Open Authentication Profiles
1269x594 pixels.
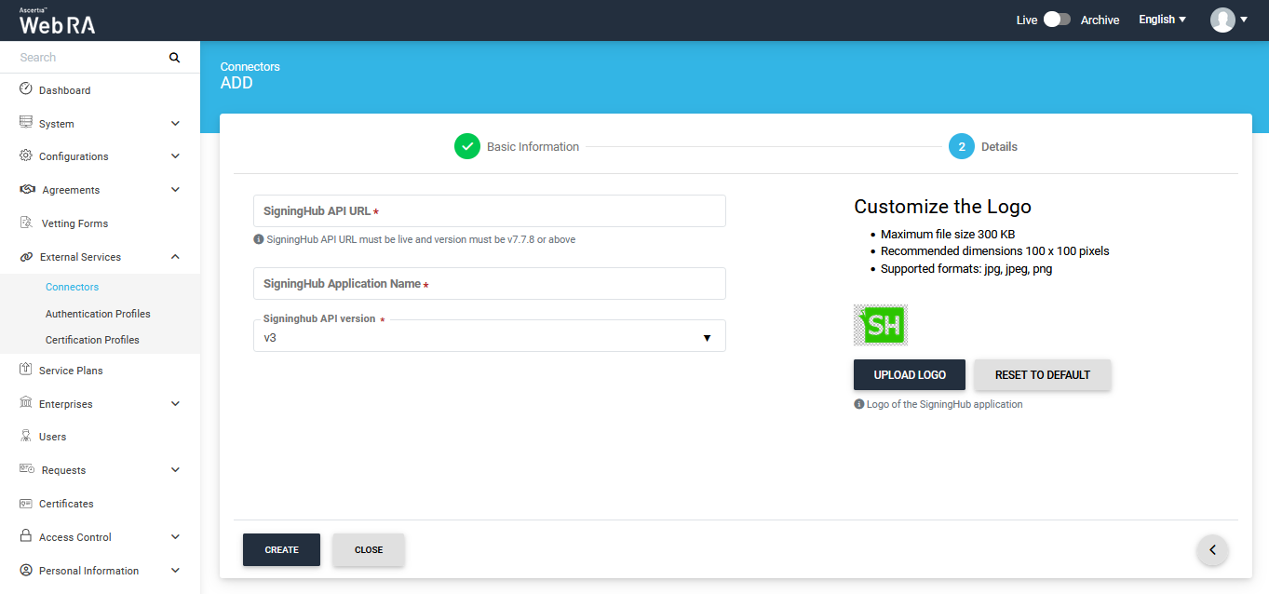(x=100, y=314)
